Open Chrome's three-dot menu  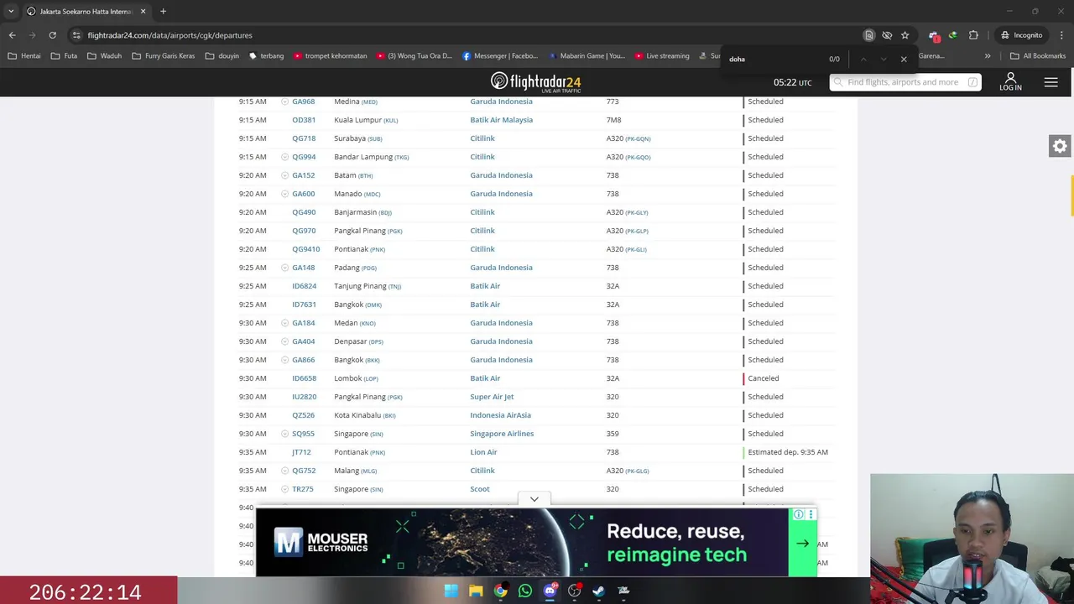(x=1061, y=35)
